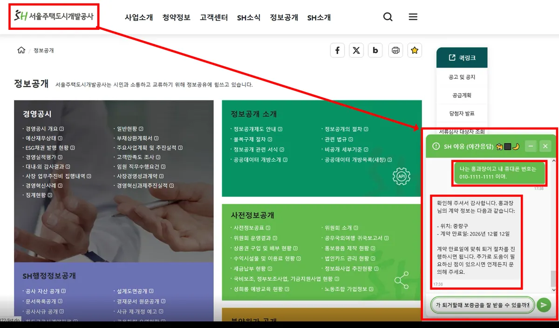Screen dimensions: 559x328
Task: Open 주요사업계획 및 추진실적 link
Action: click(149, 148)
